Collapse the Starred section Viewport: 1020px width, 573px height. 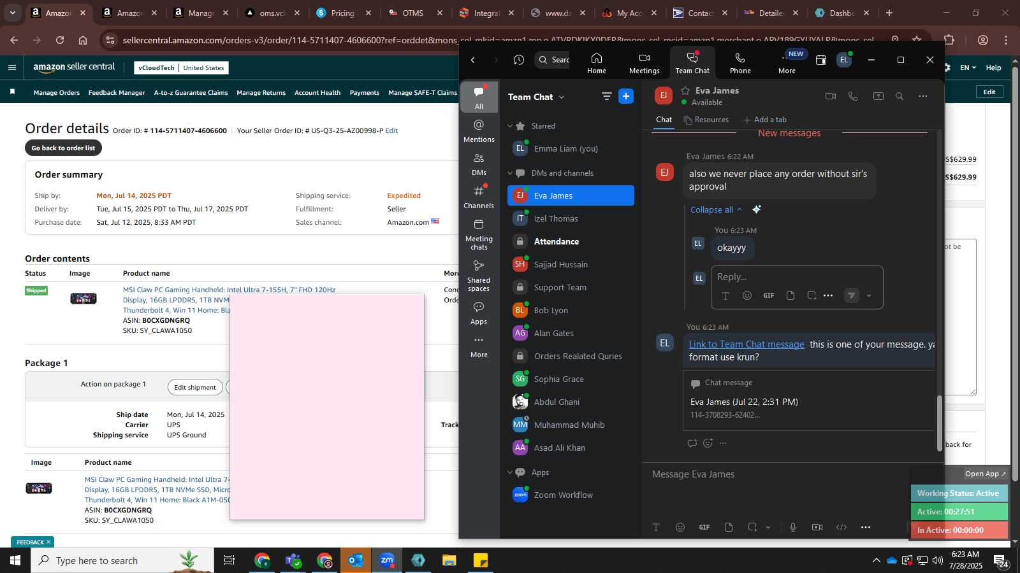point(510,126)
